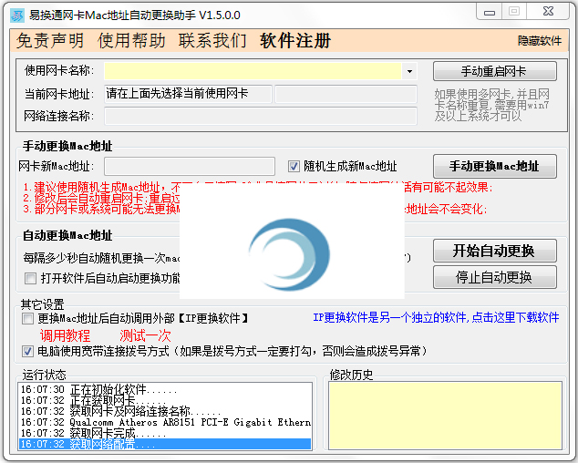Viewport: 578px width, 463px height.
Task: Select log row 获取网卡及网络连接名称
Action: tap(165, 411)
